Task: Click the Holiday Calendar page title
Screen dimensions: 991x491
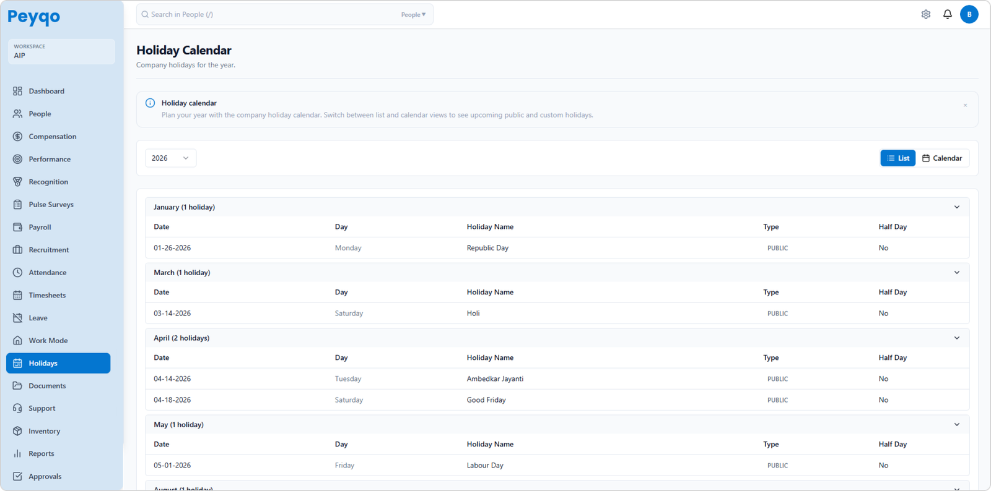Action: click(x=184, y=50)
